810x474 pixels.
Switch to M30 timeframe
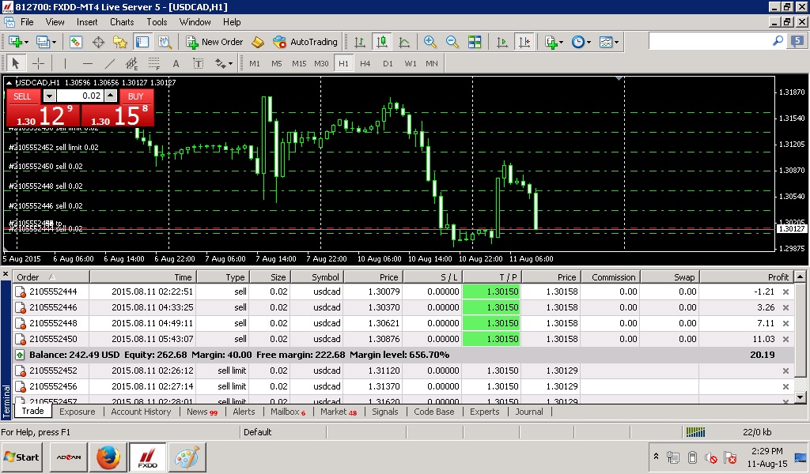coord(321,63)
